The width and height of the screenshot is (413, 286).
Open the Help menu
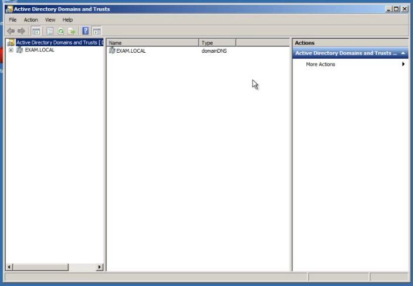click(67, 20)
